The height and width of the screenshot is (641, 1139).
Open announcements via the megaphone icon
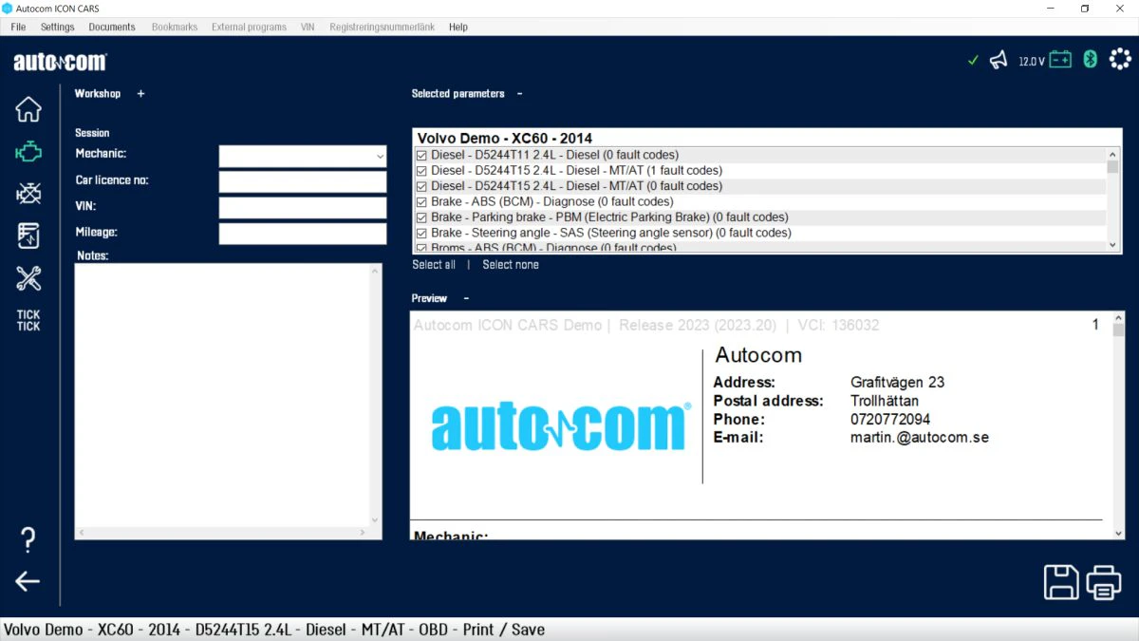coord(999,59)
